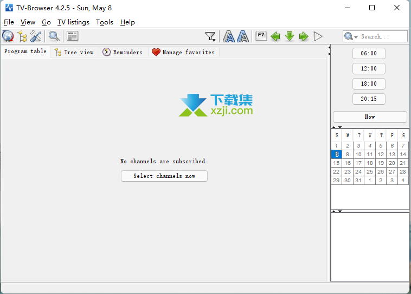Screen dimensions: 411x294
Task: Select day 12 in the calendar
Action: point(381,154)
